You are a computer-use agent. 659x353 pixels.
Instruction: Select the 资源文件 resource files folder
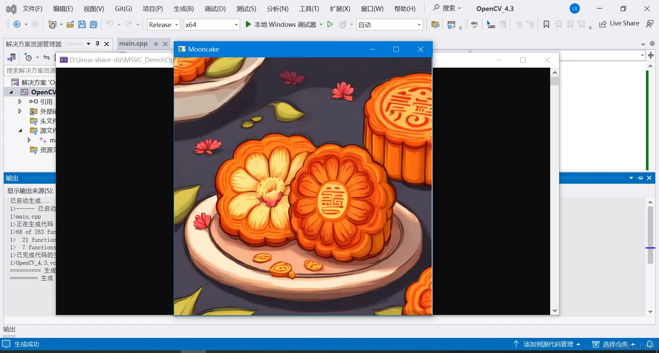[43, 150]
